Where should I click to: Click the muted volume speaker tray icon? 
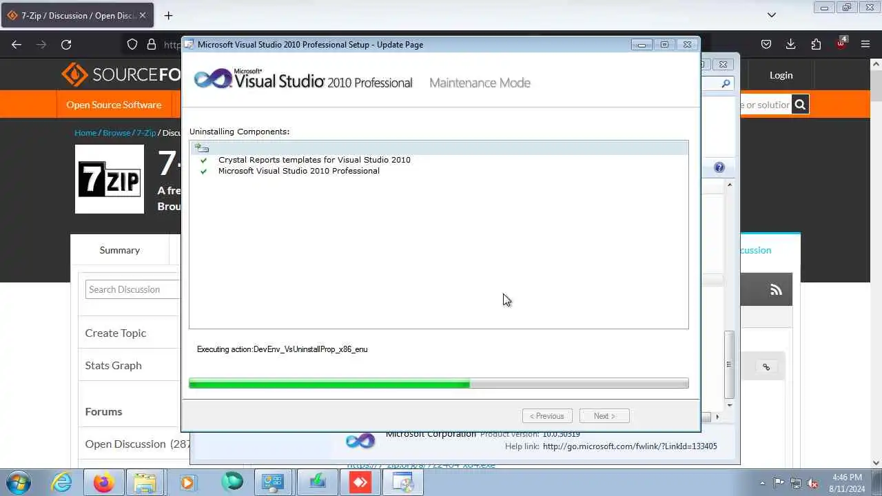812,483
